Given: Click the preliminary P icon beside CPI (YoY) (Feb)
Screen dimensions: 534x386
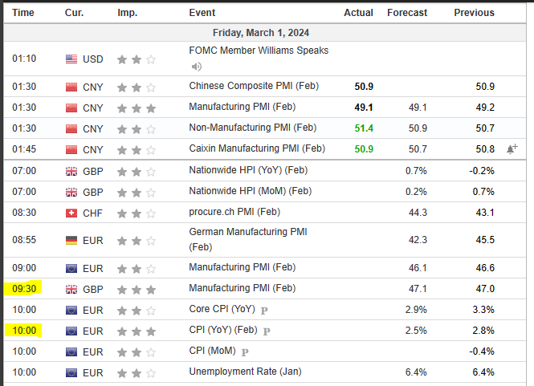Looking at the screenshot, I should [x=267, y=331].
